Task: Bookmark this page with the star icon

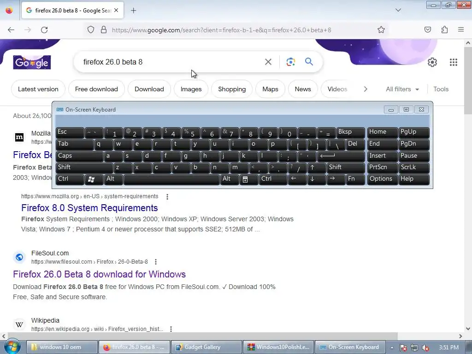Action: pyautogui.click(x=381, y=30)
